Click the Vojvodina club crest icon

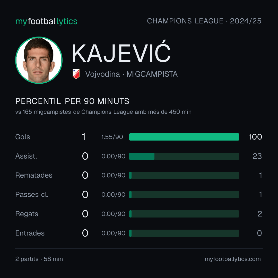(76, 74)
